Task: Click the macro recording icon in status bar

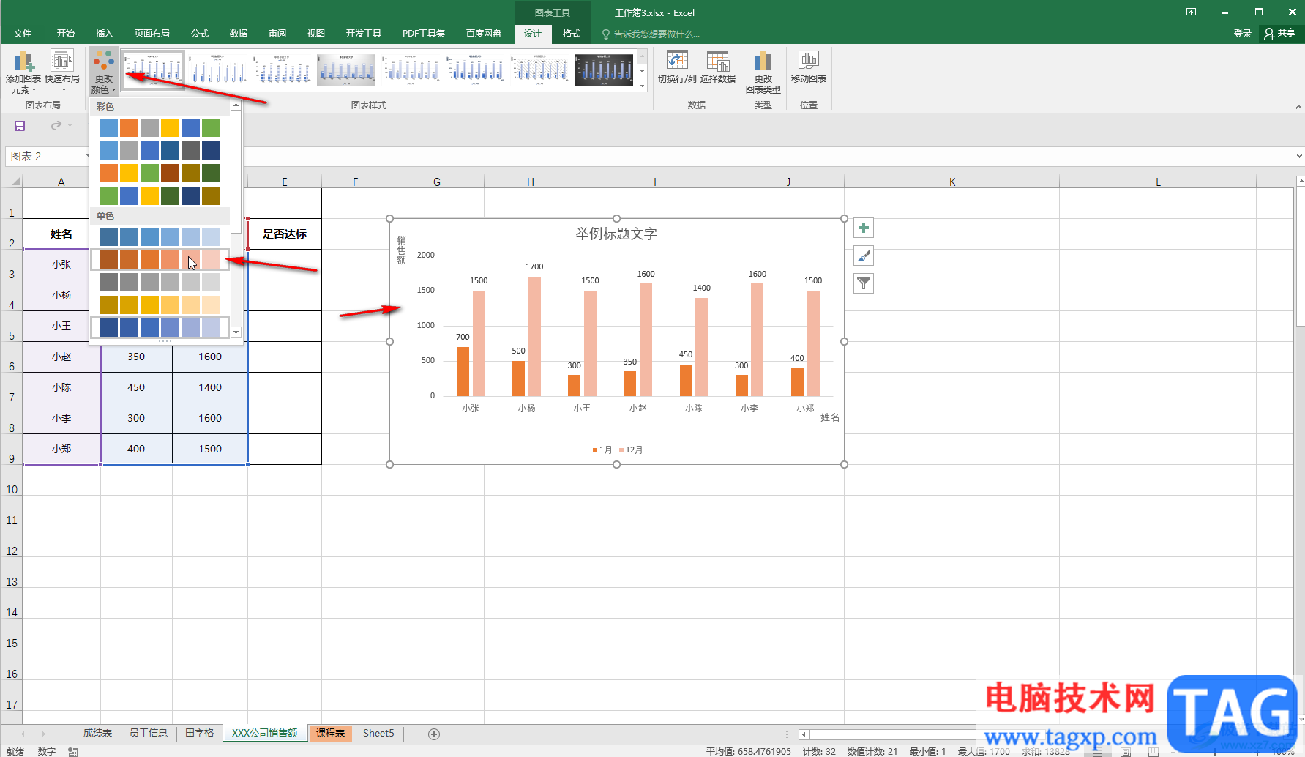Action: [72, 751]
